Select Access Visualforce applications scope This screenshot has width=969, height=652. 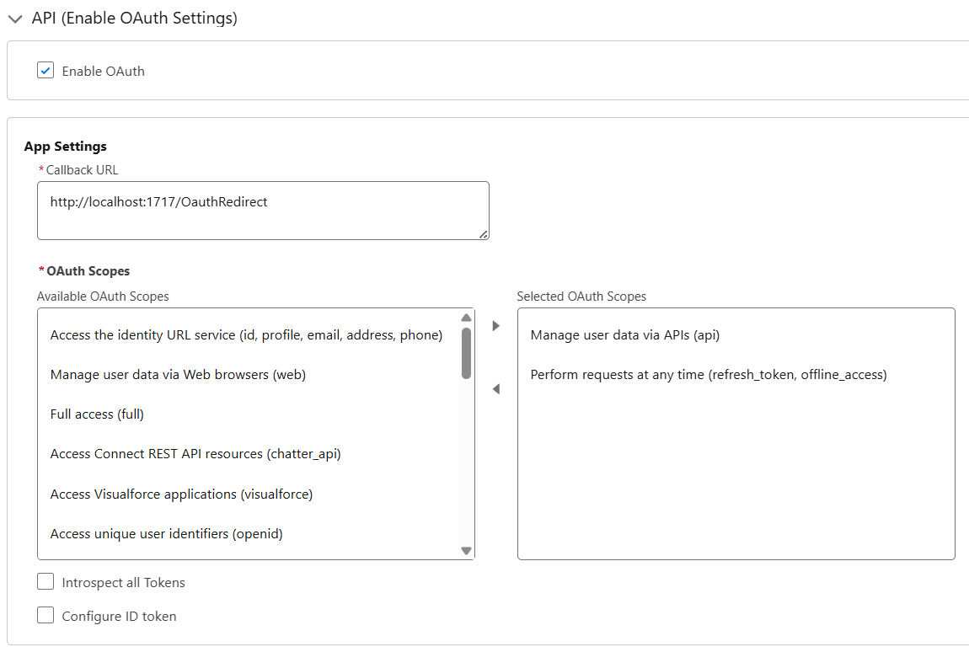point(181,494)
